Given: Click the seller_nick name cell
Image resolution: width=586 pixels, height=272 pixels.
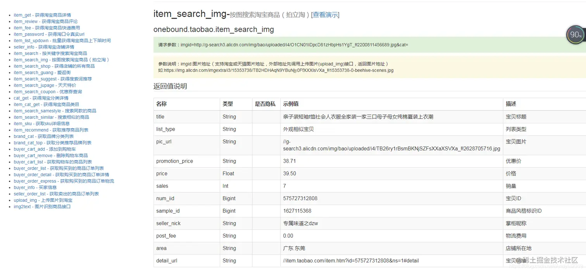Looking at the screenshot, I should pos(187,223).
